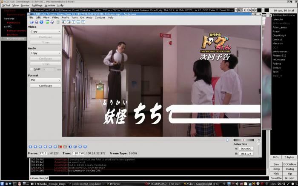Screen dimensions: 298x186
Task: Stop video playback in Avidemux
Action: 35,147
